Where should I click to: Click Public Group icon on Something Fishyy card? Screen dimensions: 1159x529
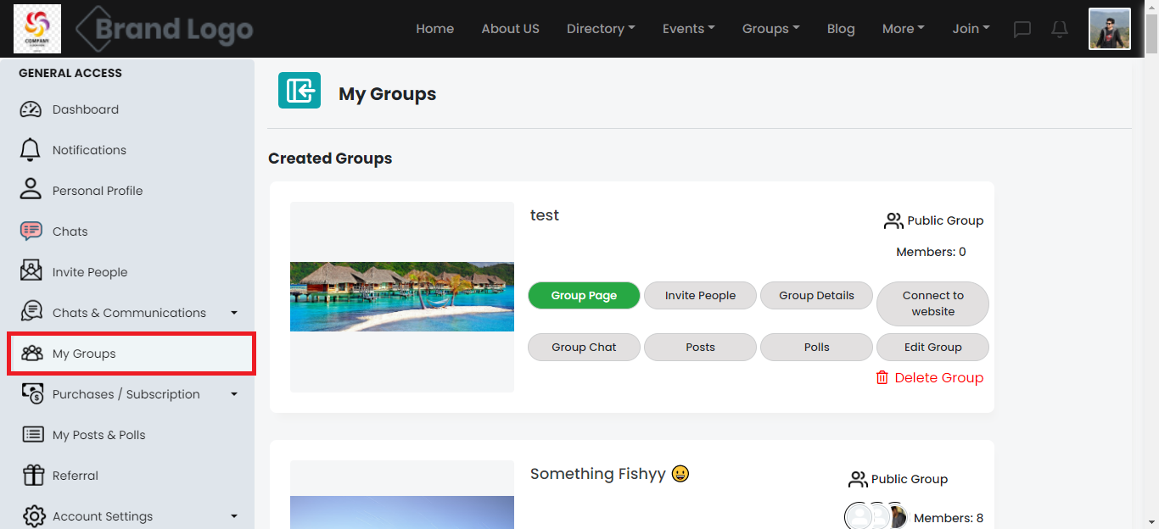coord(858,480)
